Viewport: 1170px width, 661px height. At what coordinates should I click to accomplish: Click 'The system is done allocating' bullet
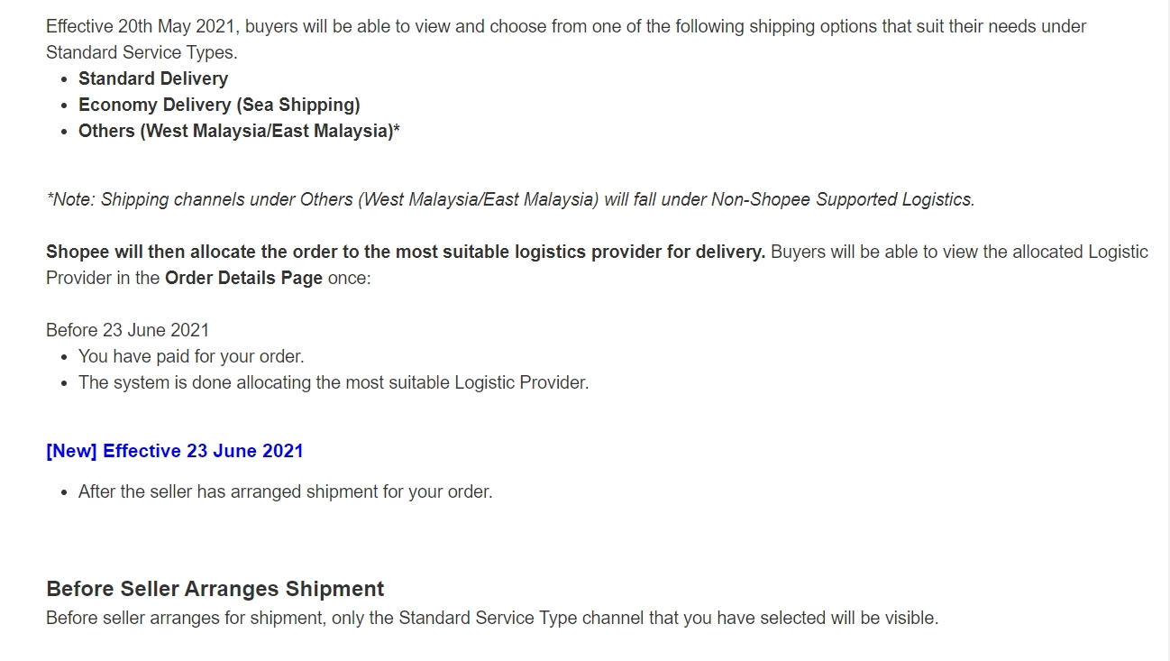point(334,382)
